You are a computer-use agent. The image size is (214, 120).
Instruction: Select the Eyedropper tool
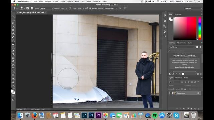pyautogui.click(x=13, y=33)
